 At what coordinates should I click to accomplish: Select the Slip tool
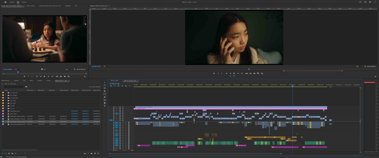tap(105, 94)
